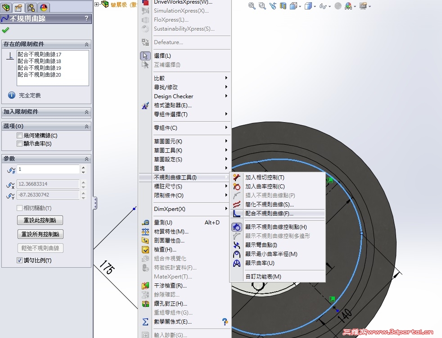The height and width of the screenshot is (338, 442).
Task: Click the 重設所有控制點 button
Action: (x=41, y=234)
